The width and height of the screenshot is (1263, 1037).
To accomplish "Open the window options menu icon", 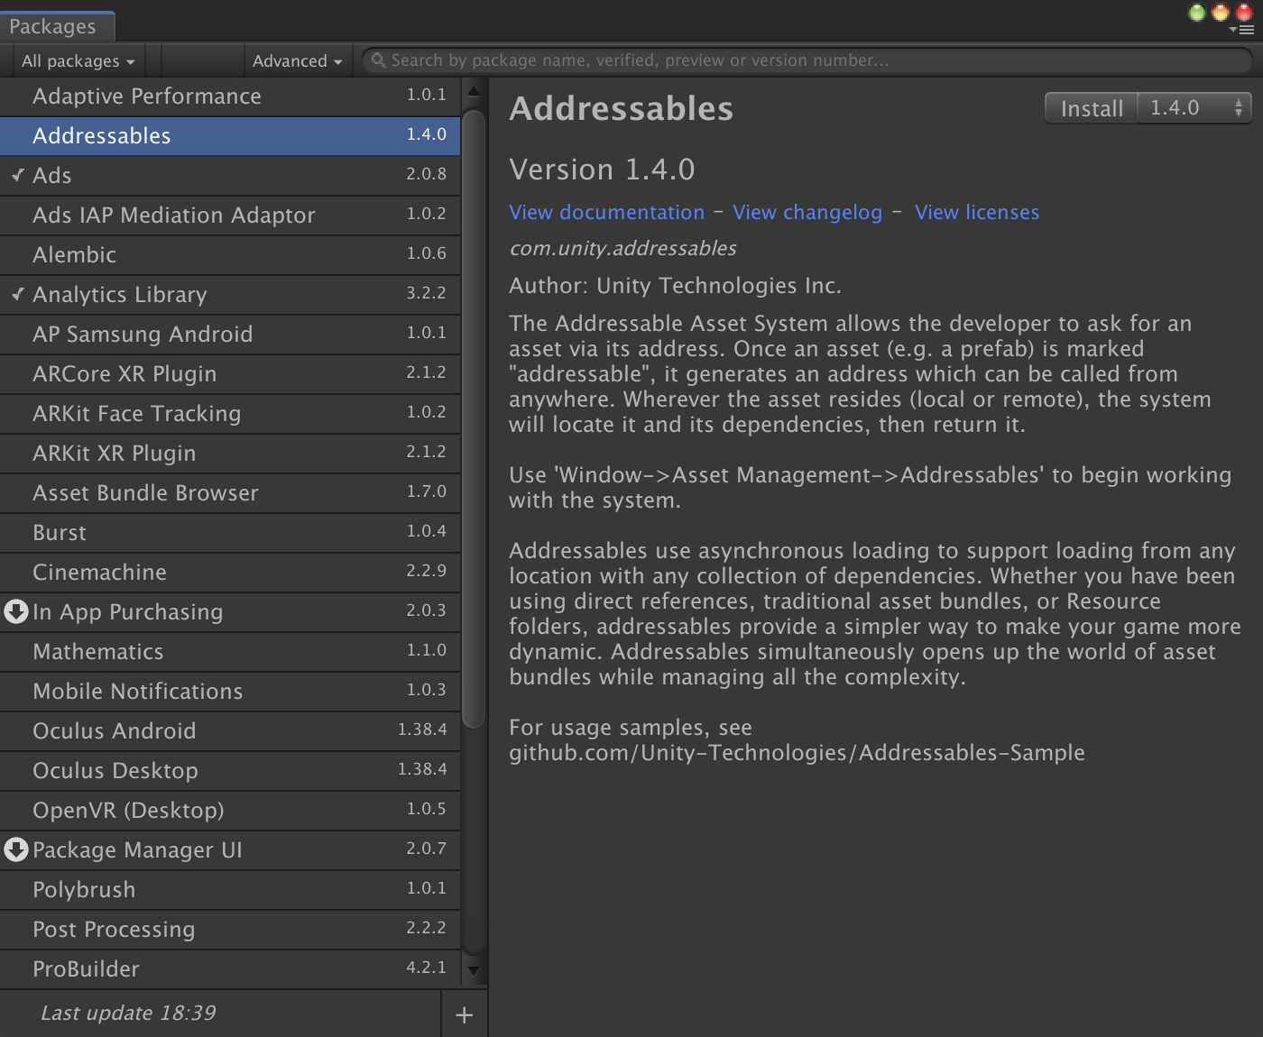I will pos(1242,30).
